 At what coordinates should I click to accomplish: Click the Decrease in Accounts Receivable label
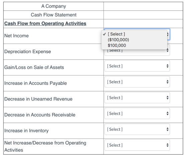tap(40, 115)
